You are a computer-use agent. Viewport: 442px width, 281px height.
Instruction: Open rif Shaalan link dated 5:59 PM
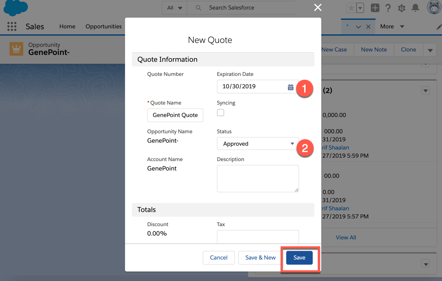tap(335, 147)
